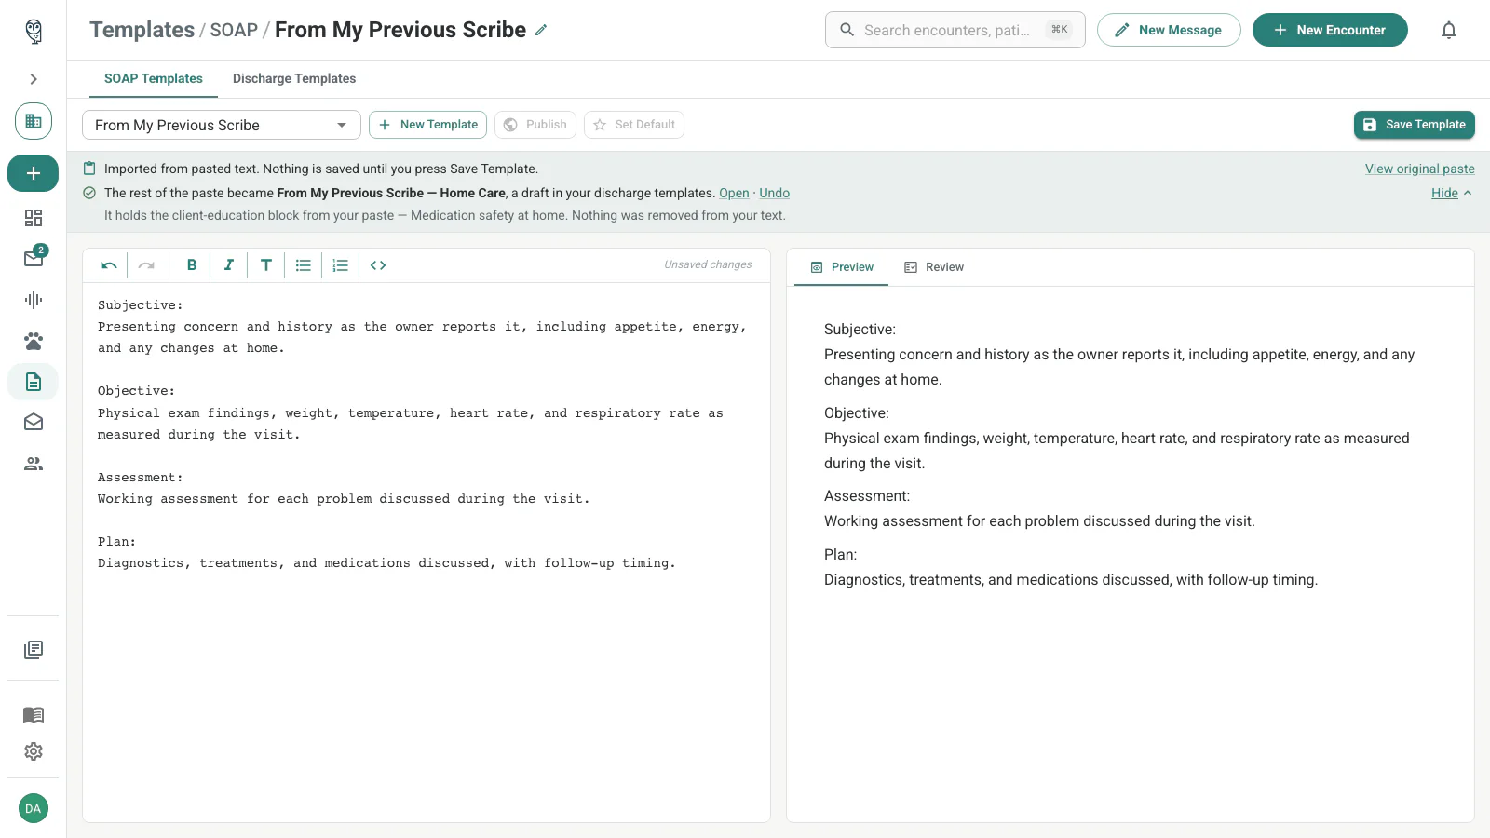Expand the sidebar with the chevron arrow
Screen dimensions: 1490x838
point(34,79)
